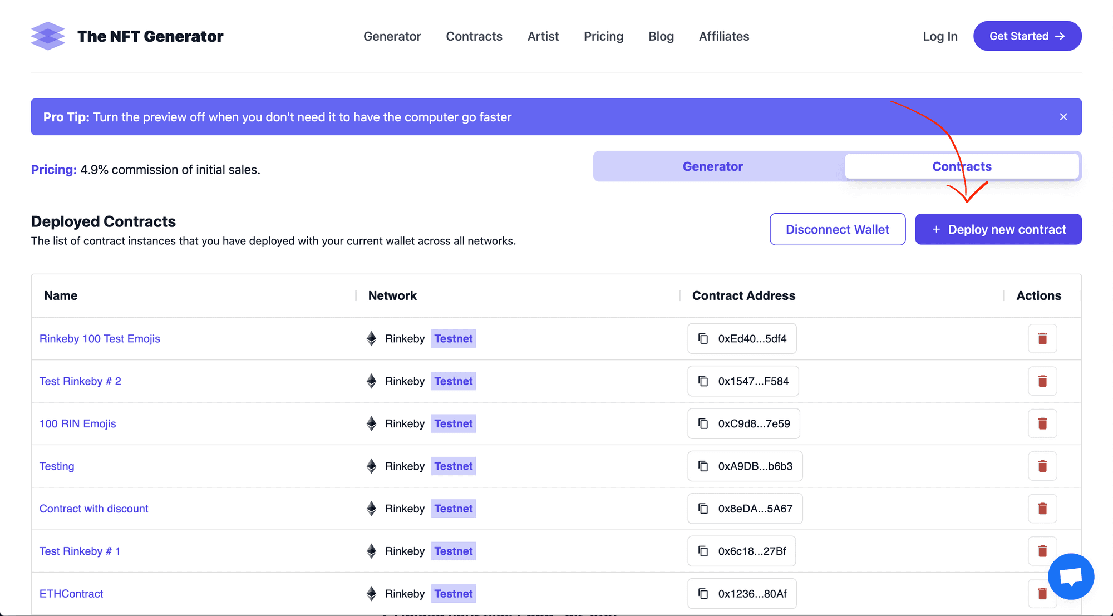Open the Rinkeby 100 Test Emojis contract
This screenshot has height=616, width=1113.
100,338
